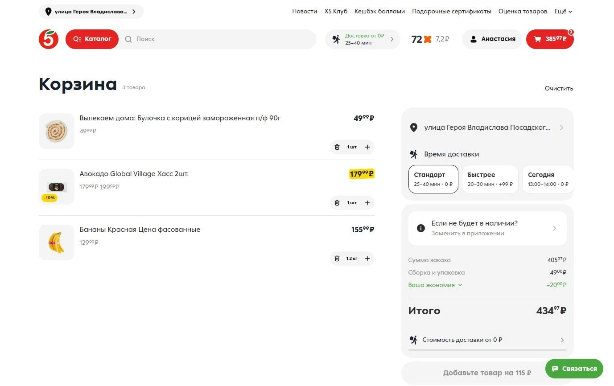Open the Каталог button
The image size is (614, 386).
tap(92, 39)
